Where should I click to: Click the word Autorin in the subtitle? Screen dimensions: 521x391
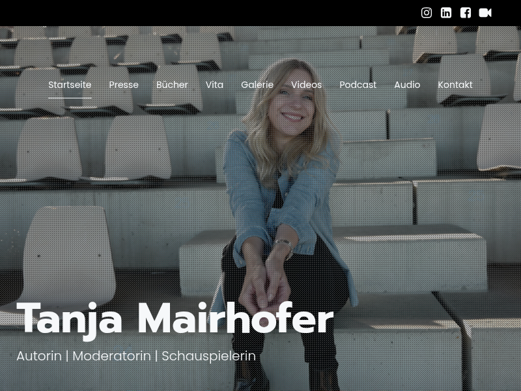39,356
